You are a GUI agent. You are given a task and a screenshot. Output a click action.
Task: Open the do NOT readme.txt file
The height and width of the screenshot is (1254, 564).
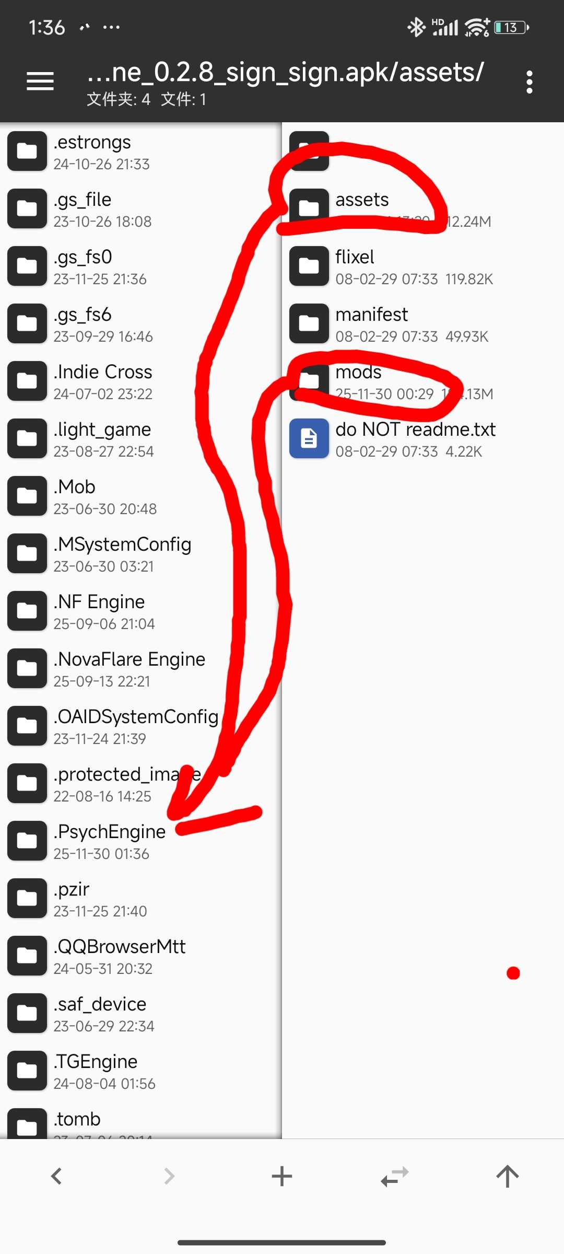click(x=423, y=439)
